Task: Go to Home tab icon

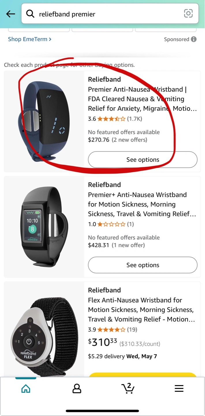Action: 26,389
